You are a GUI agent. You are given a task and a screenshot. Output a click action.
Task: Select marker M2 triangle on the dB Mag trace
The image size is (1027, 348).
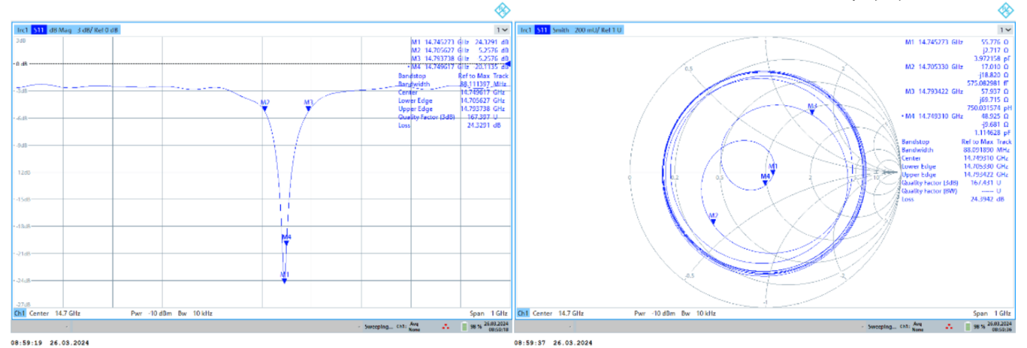(265, 109)
